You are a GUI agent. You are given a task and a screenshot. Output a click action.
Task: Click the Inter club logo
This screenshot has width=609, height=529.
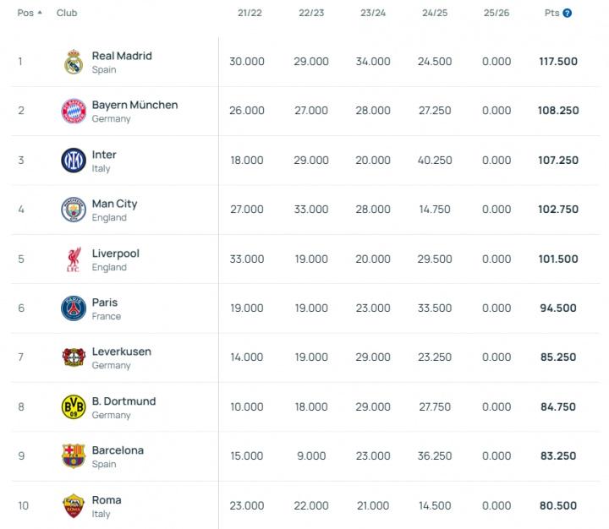pos(74,161)
